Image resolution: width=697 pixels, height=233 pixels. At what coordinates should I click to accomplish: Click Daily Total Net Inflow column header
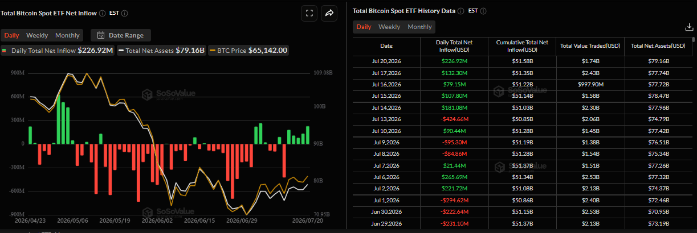[x=454, y=45]
